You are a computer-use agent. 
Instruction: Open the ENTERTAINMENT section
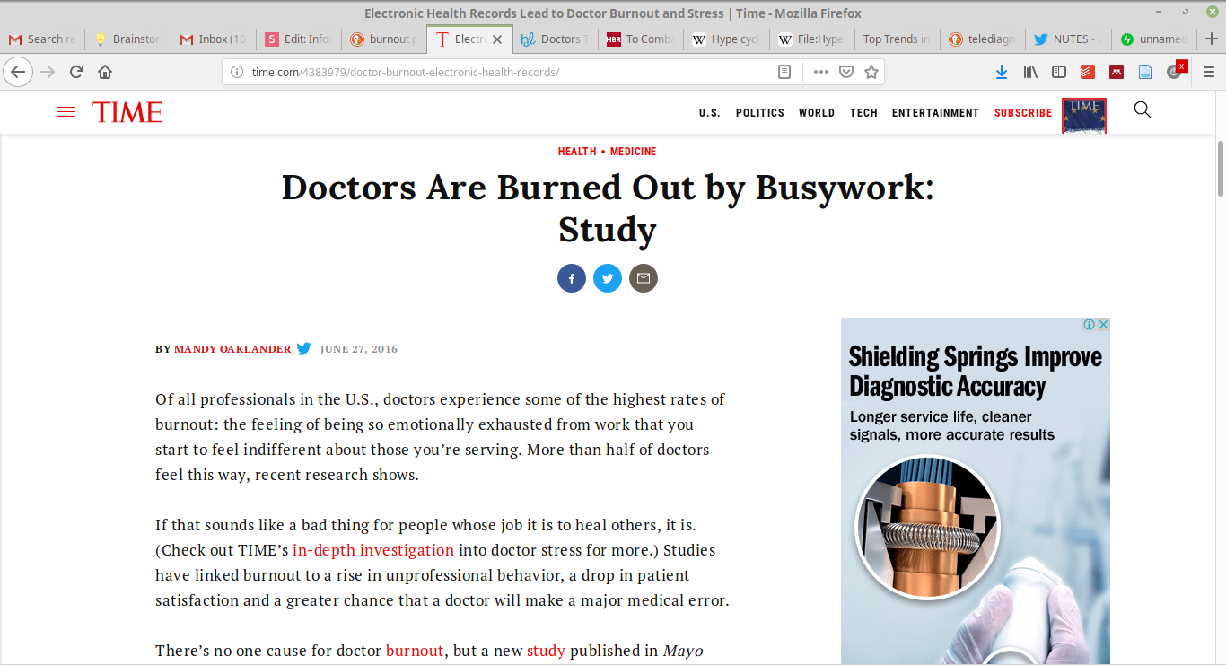[x=935, y=113]
